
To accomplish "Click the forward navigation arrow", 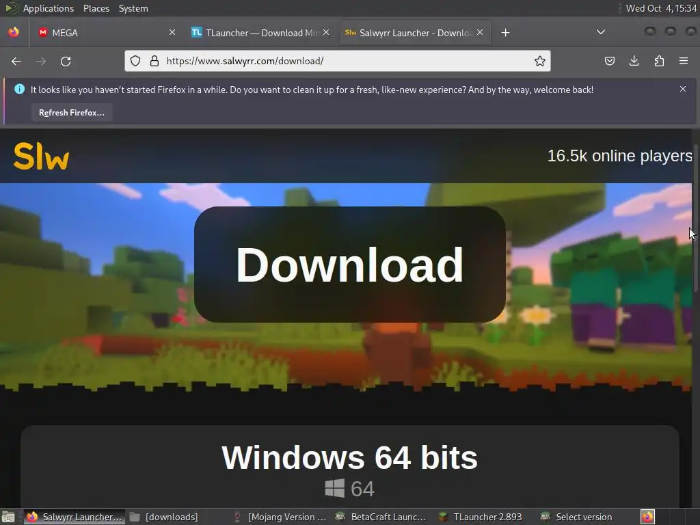I will (41, 61).
